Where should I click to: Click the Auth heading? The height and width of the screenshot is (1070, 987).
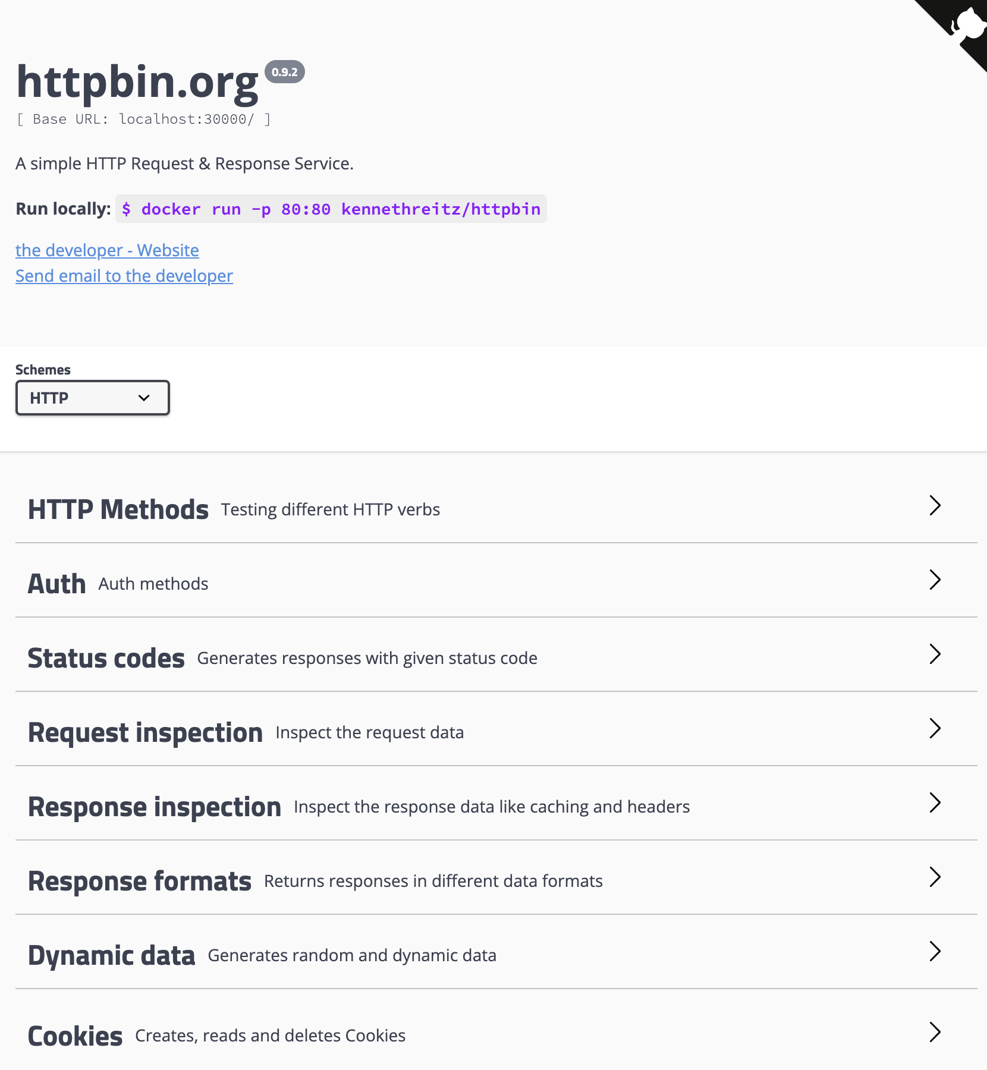(57, 584)
